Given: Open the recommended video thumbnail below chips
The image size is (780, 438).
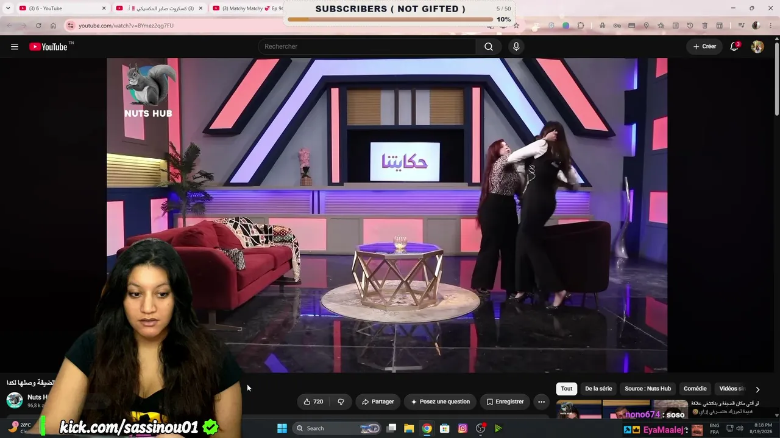Looking at the screenshot, I should tap(622, 409).
